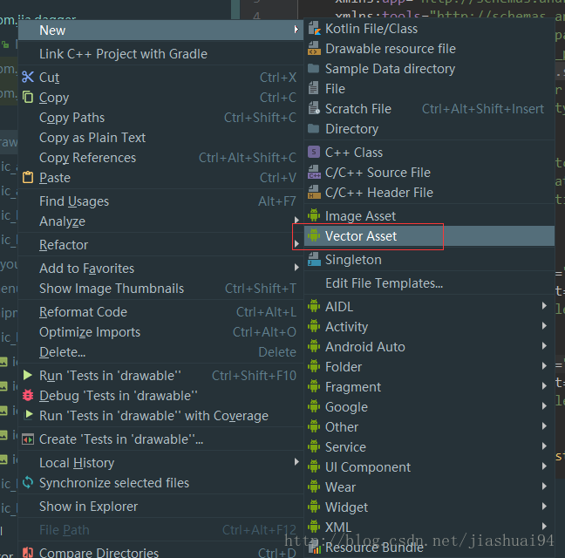Click the Copy icon

pyautogui.click(x=28, y=98)
